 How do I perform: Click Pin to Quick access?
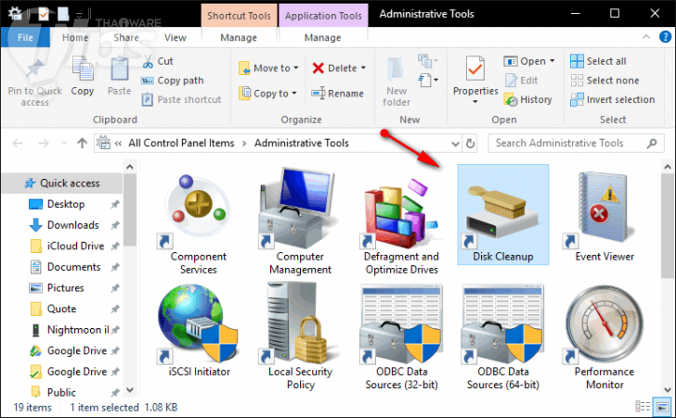(x=35, y=82)
